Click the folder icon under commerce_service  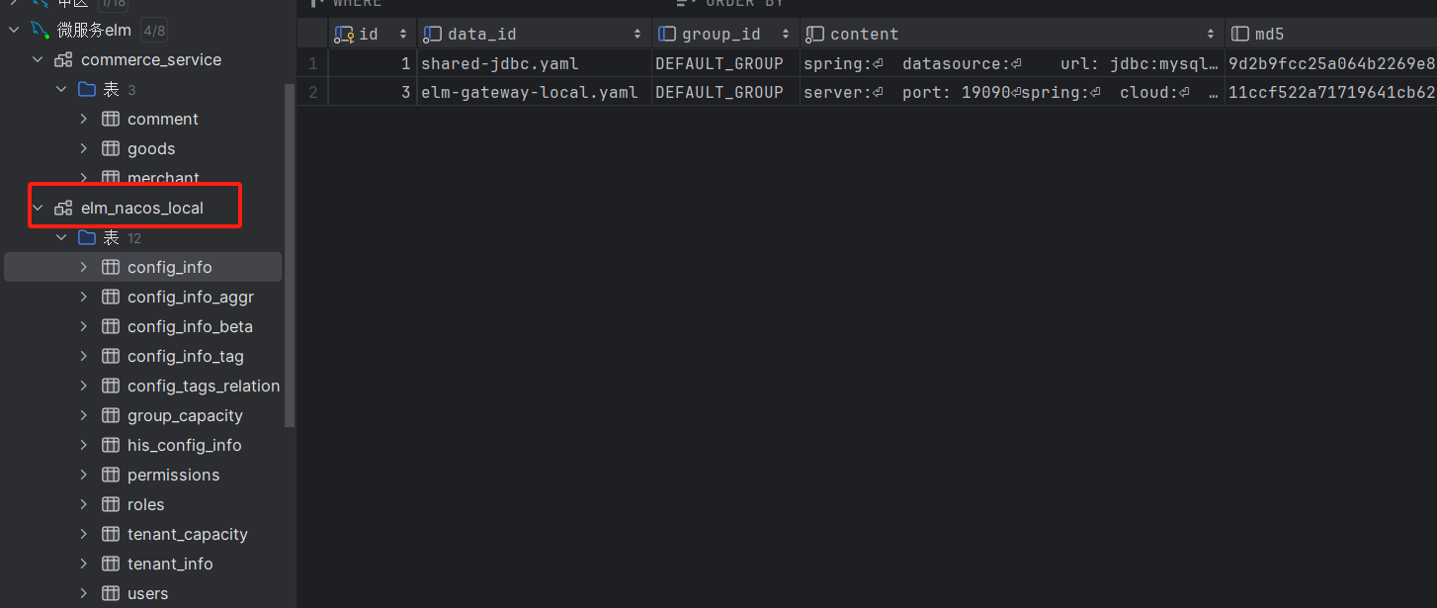(x=87, y=89)
